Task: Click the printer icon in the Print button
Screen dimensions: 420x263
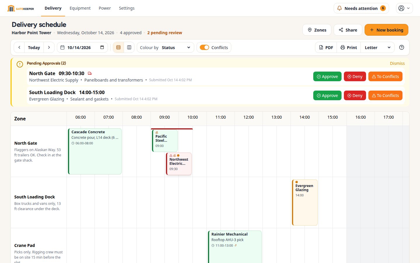Action: [343, 47]
